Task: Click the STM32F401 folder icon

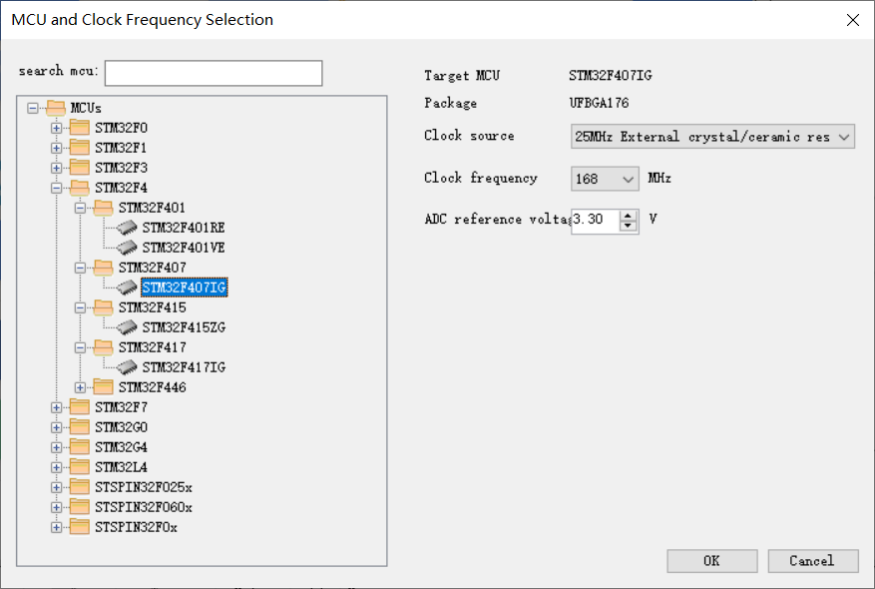Action: click(103, 207)
